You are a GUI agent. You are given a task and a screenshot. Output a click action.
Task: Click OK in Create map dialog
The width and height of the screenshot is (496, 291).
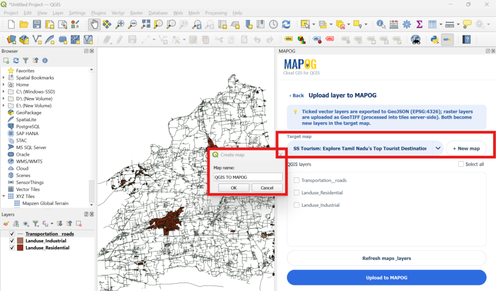(234, 188)
